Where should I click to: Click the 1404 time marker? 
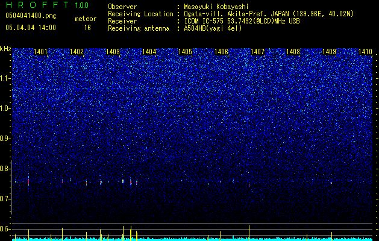(x=149, y=51)
